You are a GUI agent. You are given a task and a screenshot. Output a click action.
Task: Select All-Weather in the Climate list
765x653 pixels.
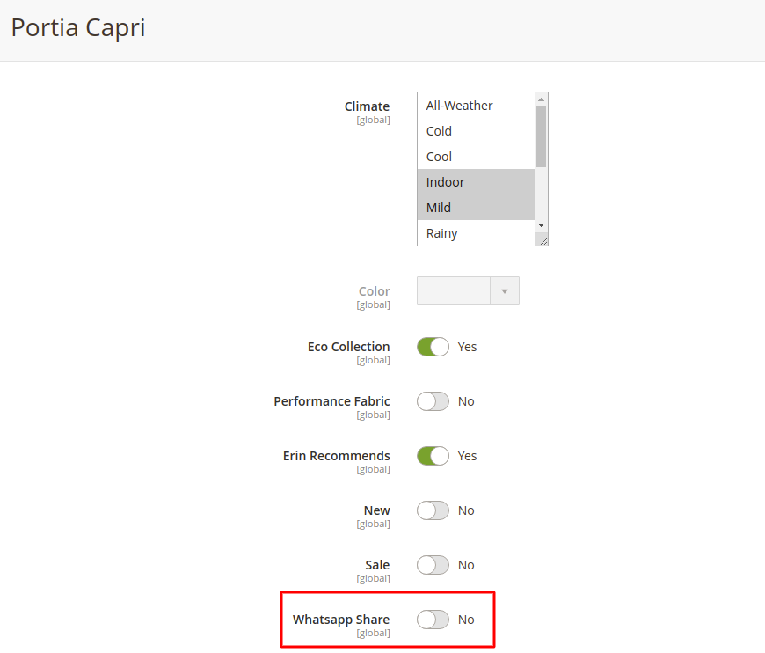(x=457, y=105)
